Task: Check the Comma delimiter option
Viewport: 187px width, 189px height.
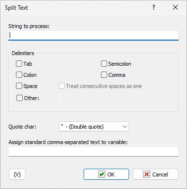Action: coord(104,75)
